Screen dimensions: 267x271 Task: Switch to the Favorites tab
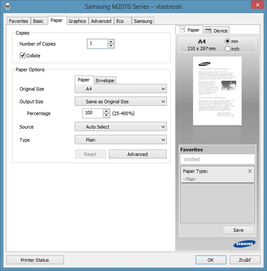(19, 21)
